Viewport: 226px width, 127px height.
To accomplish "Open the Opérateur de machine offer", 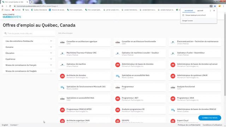I will [84, 65].
